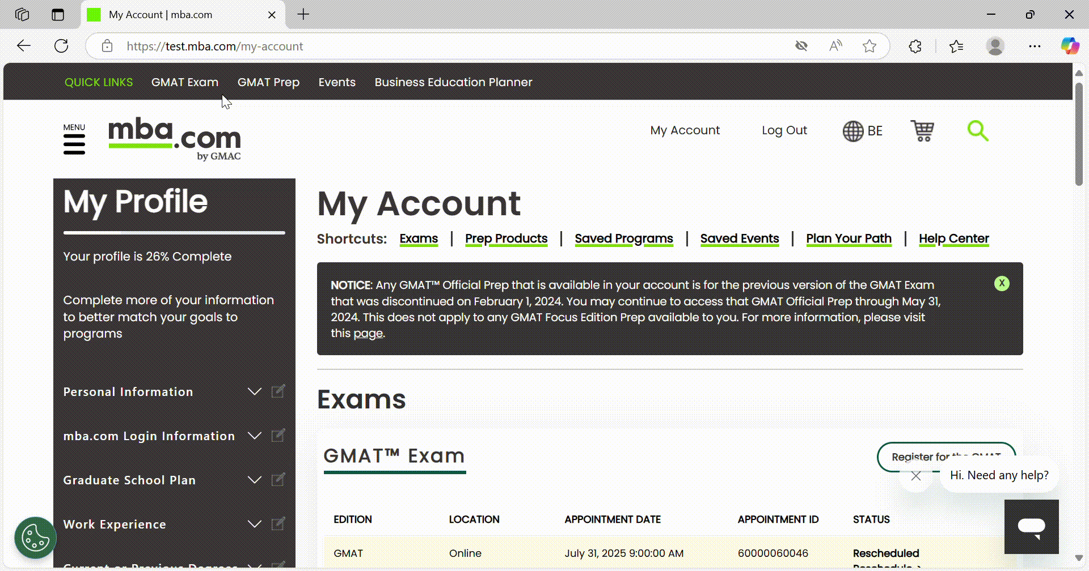Expand Work Experience chevron
Screen dimensions: 1089x571
(x=255, y=524)
